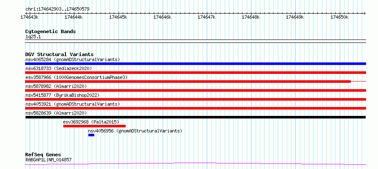The height and width of the screenshot is (169, 378).
Task: Select the black nsv5828639 variant bar
Action: [x=195, y=117]
